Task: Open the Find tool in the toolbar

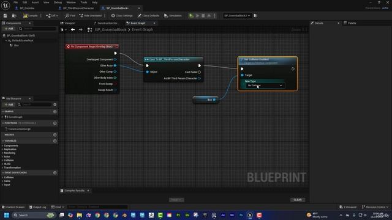Action: [70, 16]
